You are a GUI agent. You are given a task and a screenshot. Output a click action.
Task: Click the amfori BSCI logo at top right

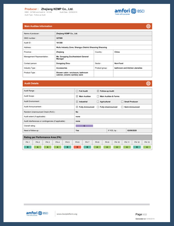tap(130, 11)
